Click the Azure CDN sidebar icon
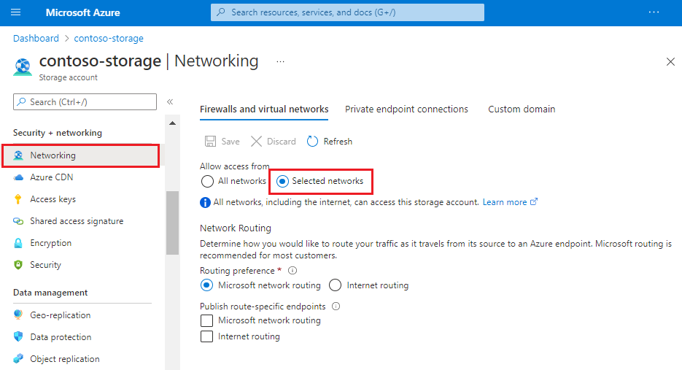The image size is (682, 370). point(18,177)
